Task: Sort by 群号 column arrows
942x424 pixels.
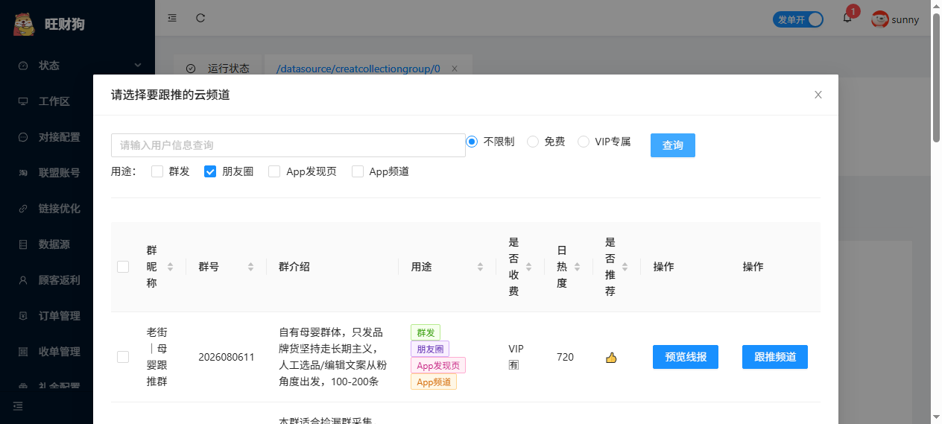Action: point(250,267)
